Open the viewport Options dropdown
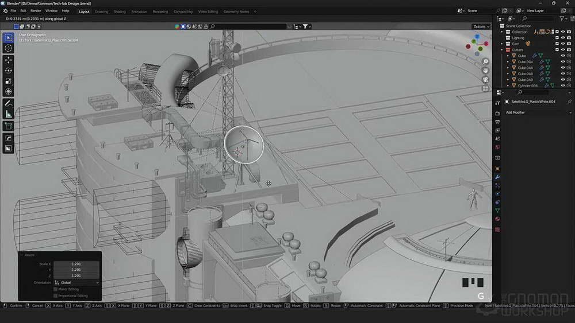 (481, 26)
